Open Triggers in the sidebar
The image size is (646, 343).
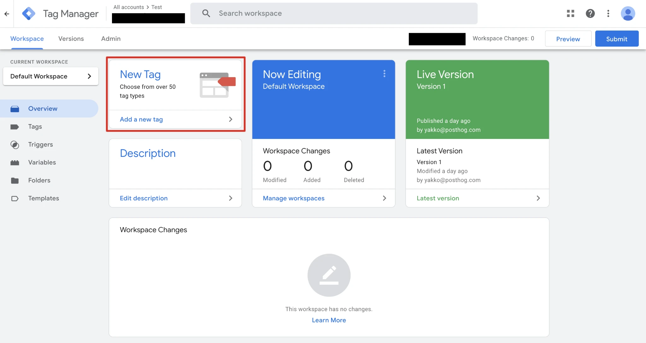tap(40, 145)
